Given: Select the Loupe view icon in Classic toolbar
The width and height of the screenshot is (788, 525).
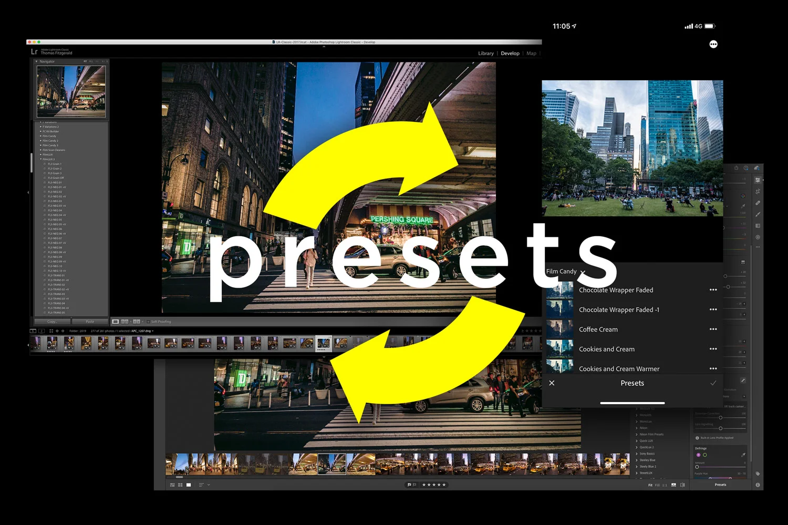Looking at the screenshot, I should 116,322.
